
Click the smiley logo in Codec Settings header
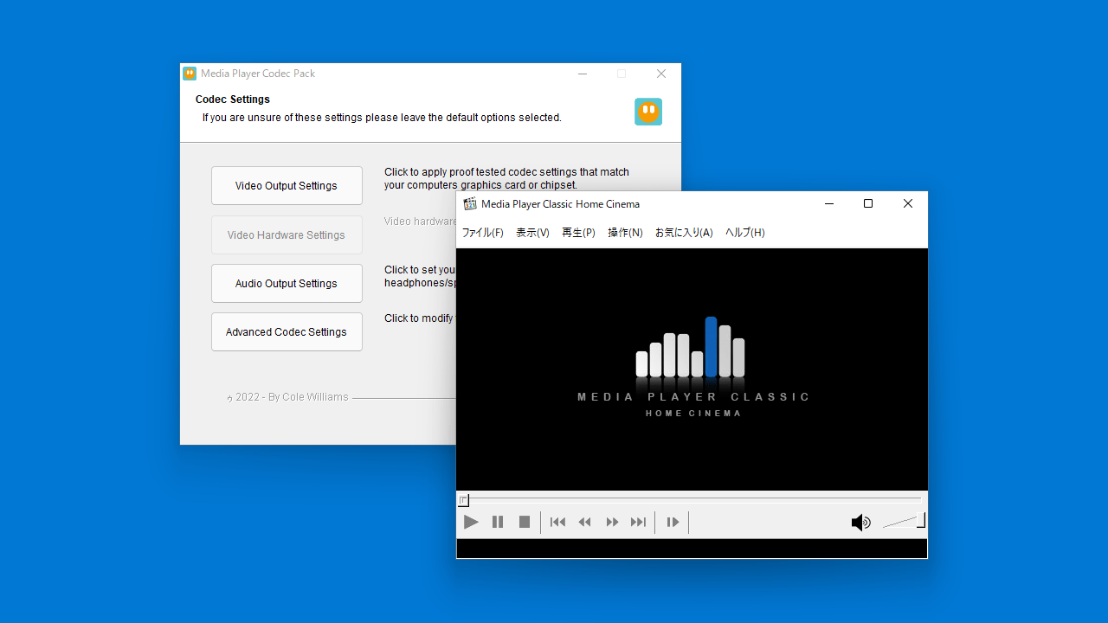pos(648,112)
